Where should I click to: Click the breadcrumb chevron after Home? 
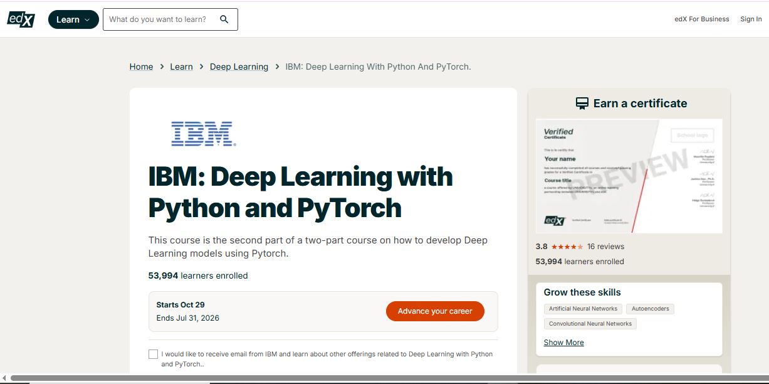point(161,67)
